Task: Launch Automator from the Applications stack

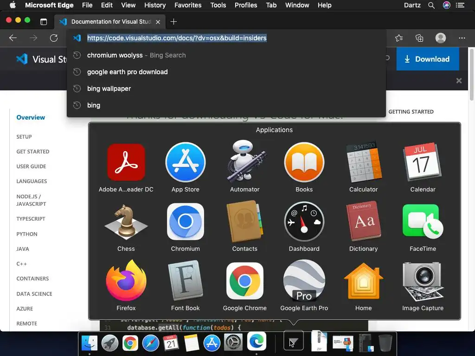Action: (x=245, y=161)
